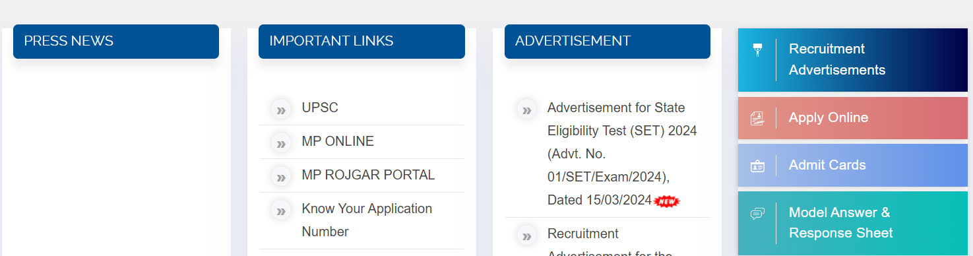Open Know Your Application Number link
Image resolution: width=973 pixels, height=256 pixels.
[x=367, y=220]
